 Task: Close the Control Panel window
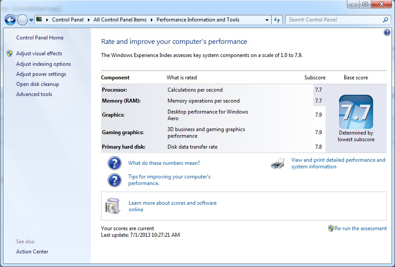[x=381, y=4]
